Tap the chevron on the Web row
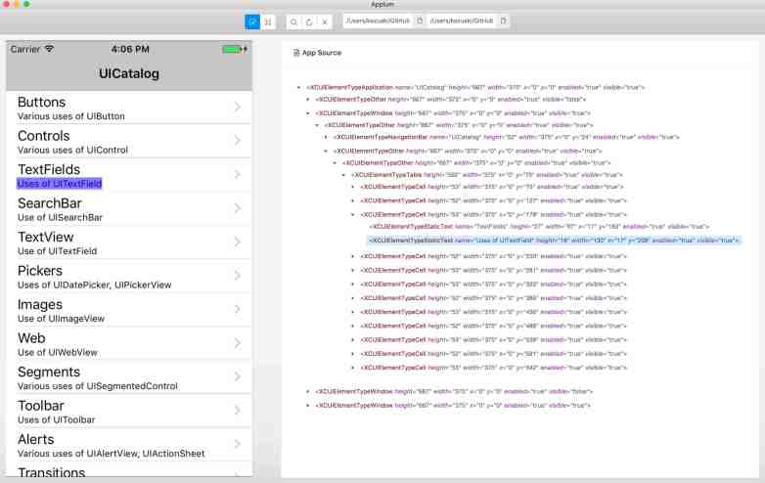 (x=238, y=343)
